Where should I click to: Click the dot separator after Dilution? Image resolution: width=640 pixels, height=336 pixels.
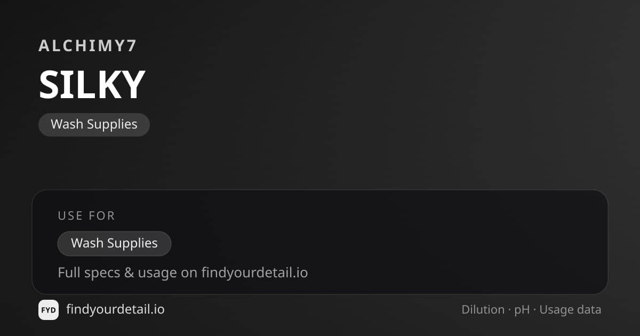click(x=509, y=310)
